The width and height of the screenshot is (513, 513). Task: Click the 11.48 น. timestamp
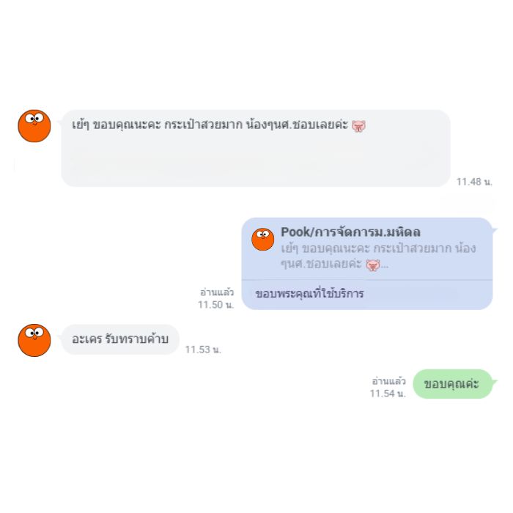coord(474,182)
